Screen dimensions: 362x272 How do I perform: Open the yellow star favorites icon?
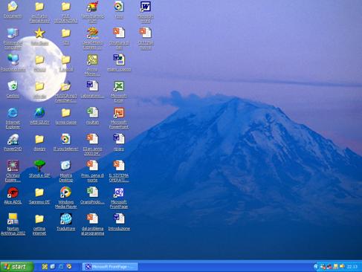click(39, 33)
